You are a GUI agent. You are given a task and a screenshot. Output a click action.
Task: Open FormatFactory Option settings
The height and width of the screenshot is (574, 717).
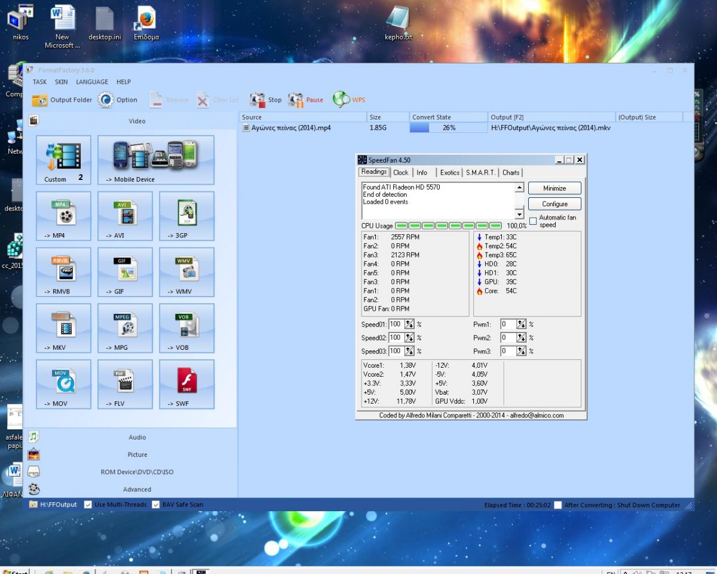[x=118, y=100]
